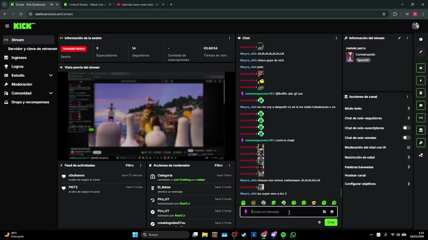Viewport: 428px width, 240px height.
Task: Toggle the stream preview widget icon in sidebar
Action: tap(421, 68)
